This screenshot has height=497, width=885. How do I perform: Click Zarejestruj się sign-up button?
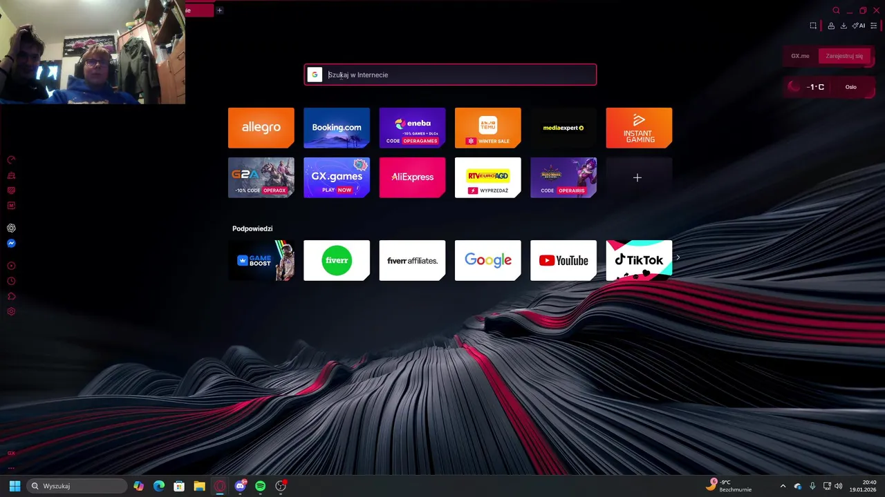click(x=844, y=56)
